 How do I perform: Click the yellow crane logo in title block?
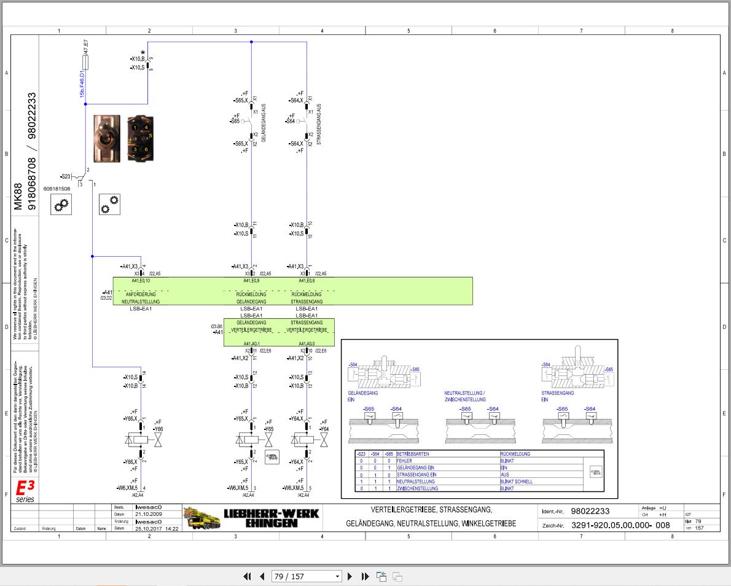[201, 518]
